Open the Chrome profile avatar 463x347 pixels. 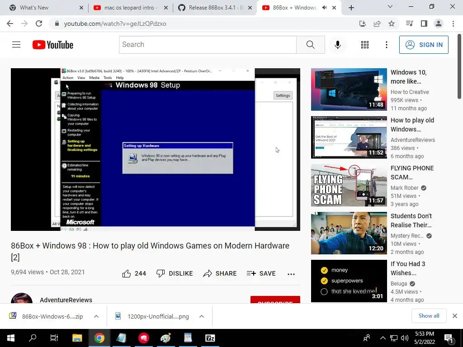pos(439,23)
